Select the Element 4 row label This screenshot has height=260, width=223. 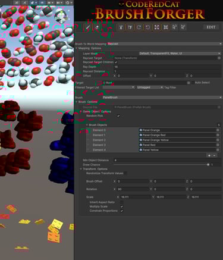pyautogui.click(x=99, y=150)
